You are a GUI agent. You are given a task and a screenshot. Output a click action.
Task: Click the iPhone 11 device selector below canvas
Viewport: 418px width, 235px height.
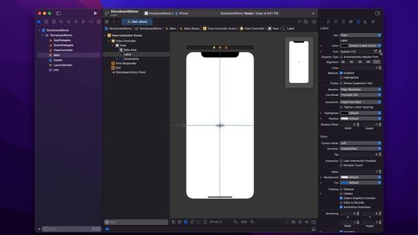(x=216, y=222)
